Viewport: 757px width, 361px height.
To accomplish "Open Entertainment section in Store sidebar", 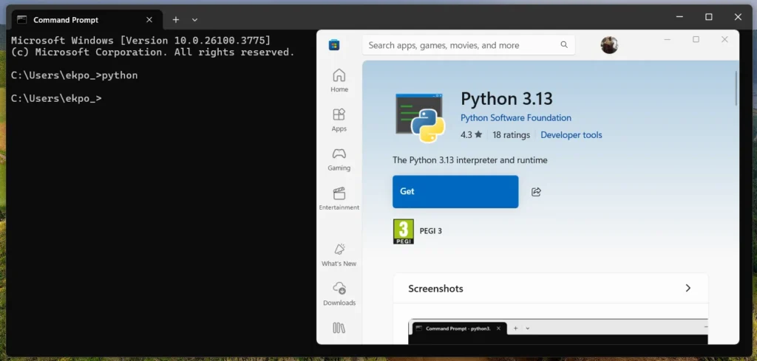I will point(339,199).
